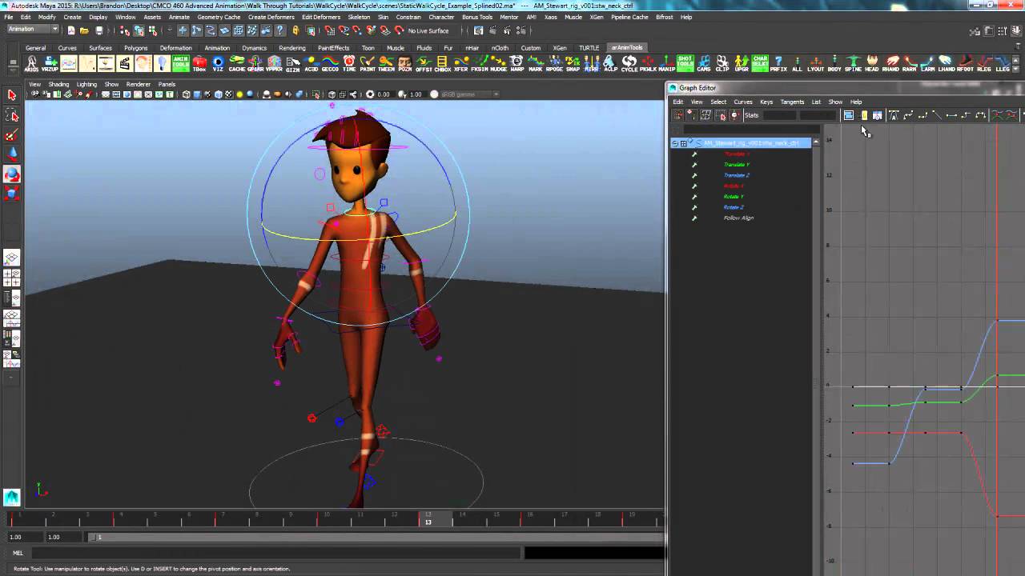Open Graph Editor Tangents menu
The image size is (1025, 576).
792,102
